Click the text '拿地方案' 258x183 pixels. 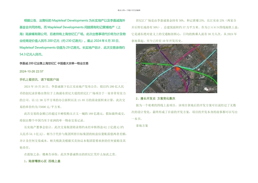pos(142,126)
